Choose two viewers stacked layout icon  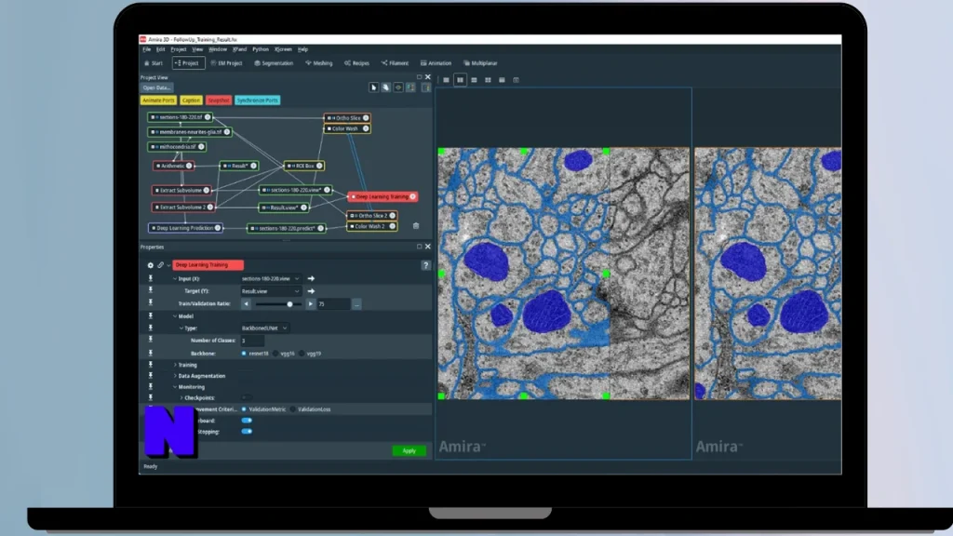click(474, 80)
